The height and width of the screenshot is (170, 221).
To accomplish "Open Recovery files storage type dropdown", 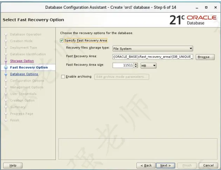I will [x=153, y=48].
